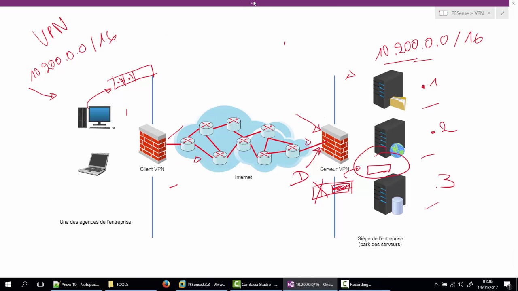This screenshot has width=518, height=291.
Task: Switch to the Camtasia Studio taskbar window
Action: click(x=256, y=285)
